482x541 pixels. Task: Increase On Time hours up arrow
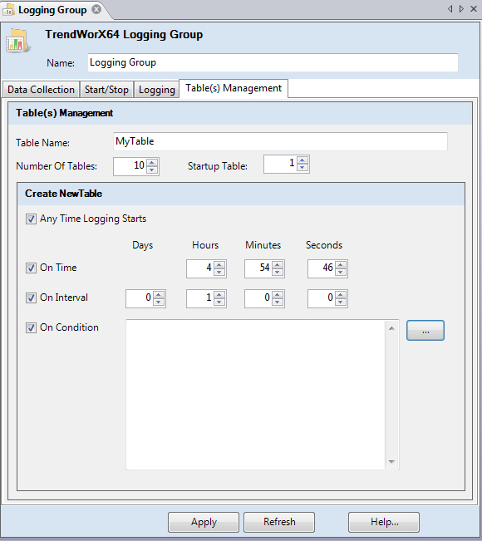click(x=219, y=265)
